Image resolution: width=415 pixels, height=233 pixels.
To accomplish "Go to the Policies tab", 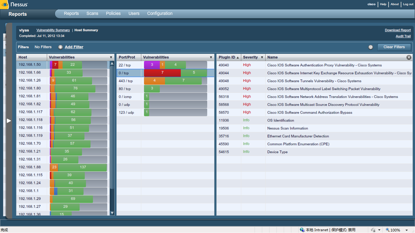I will coord(113,14).
